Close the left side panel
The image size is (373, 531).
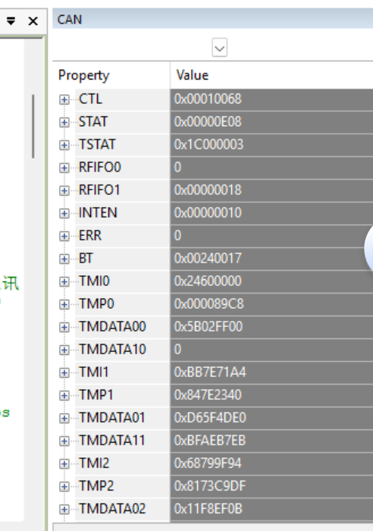pyautogui.click(x=33, y=21)
